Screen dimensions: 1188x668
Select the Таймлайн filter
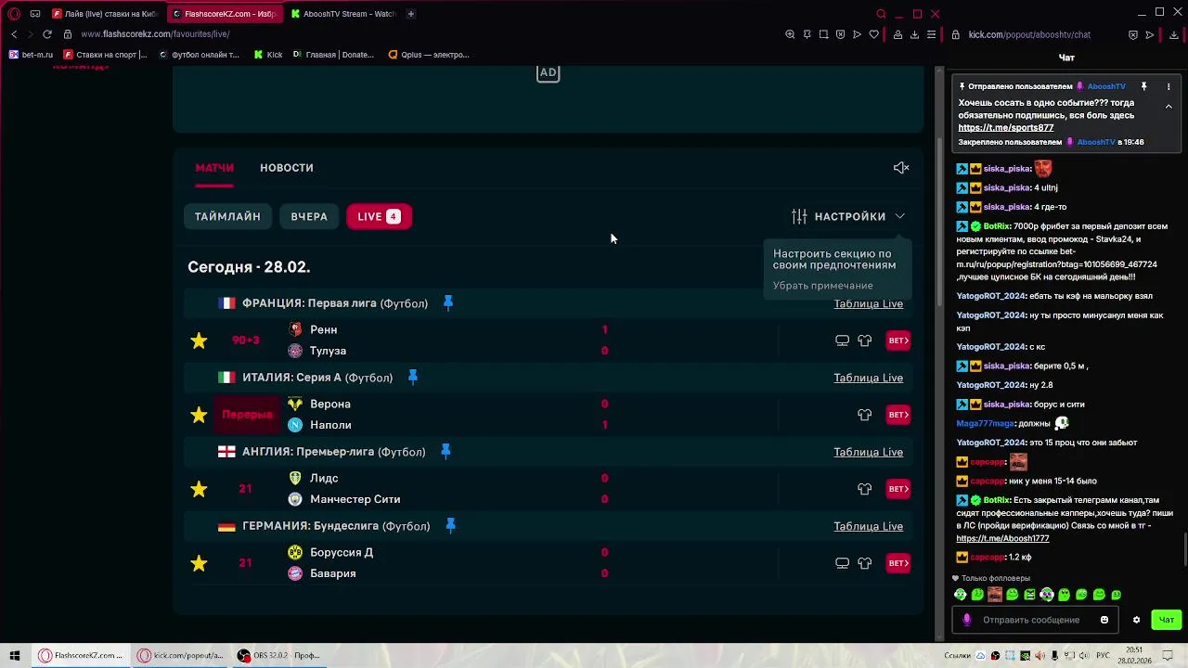tap(227, 216)
